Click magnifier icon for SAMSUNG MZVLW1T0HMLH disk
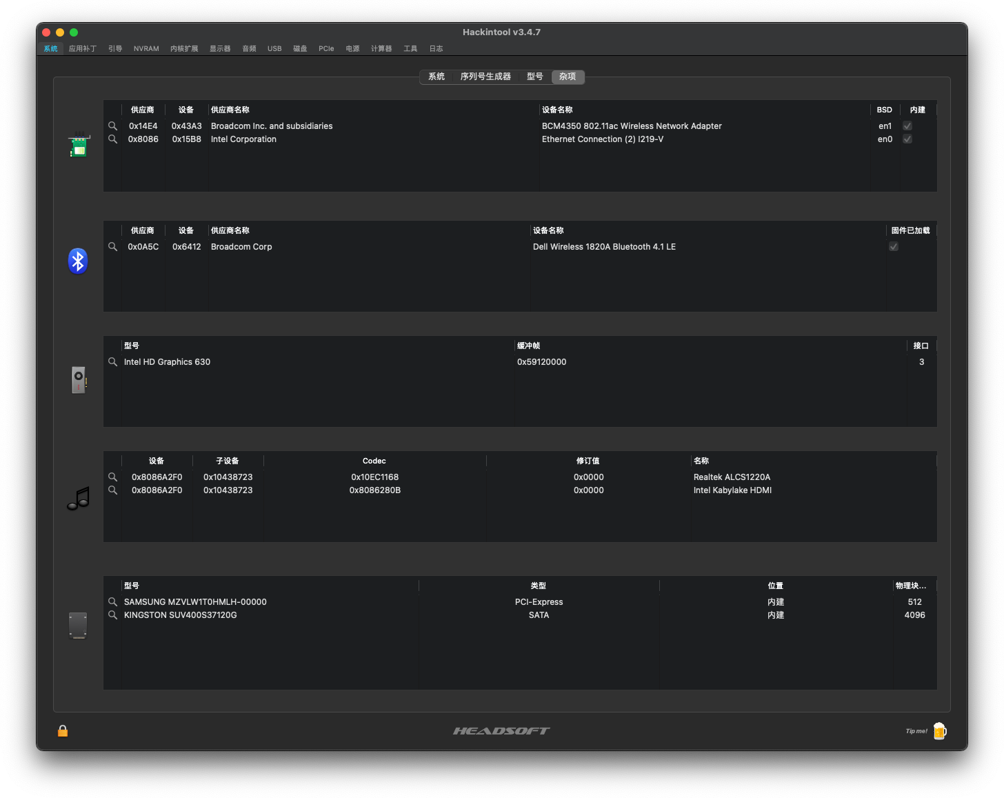Image resolution: width=1004 pixels, height=798 pixels. (112, 602)
